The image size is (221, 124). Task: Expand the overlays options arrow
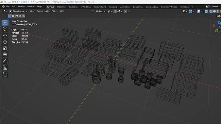pyautogui.click(x=202, y=11)
